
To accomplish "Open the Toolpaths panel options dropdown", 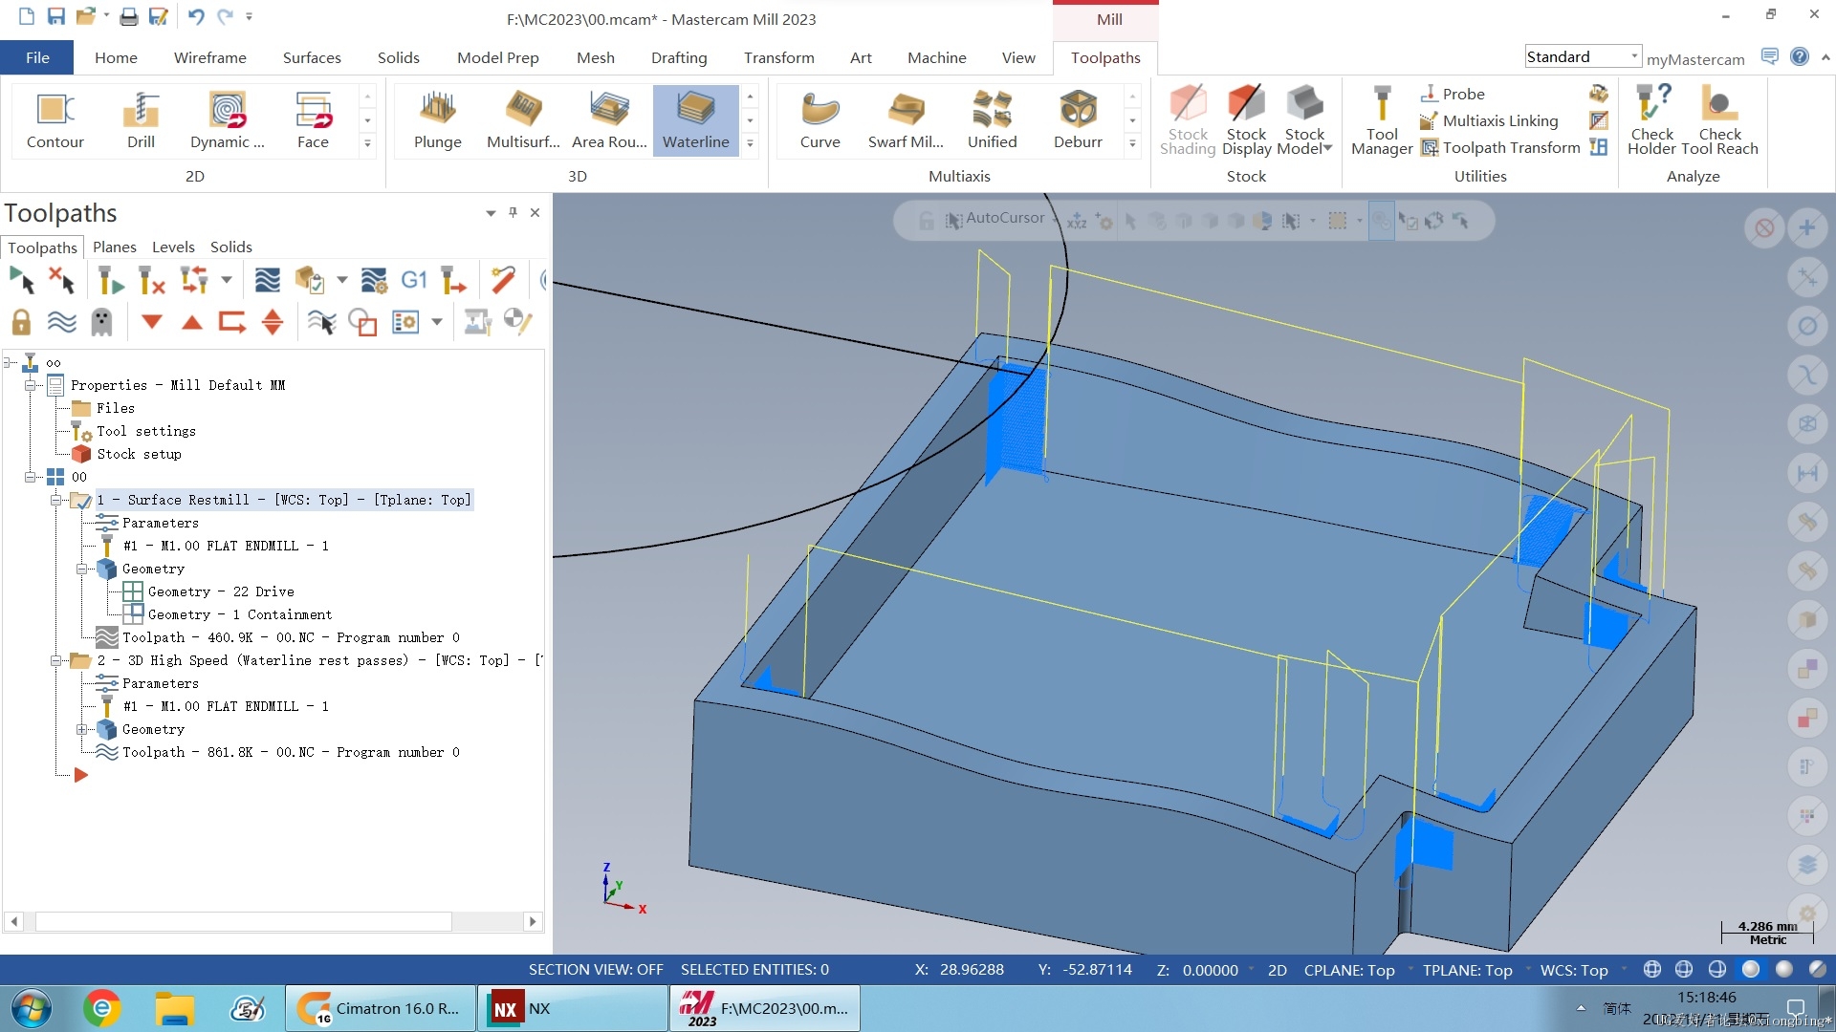I will (491, 213).
